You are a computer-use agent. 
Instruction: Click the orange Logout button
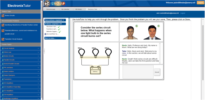pos(201,3)
